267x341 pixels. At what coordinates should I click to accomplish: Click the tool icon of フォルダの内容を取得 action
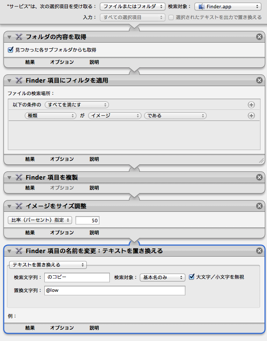pyautogui.click(x=19, y=37)
